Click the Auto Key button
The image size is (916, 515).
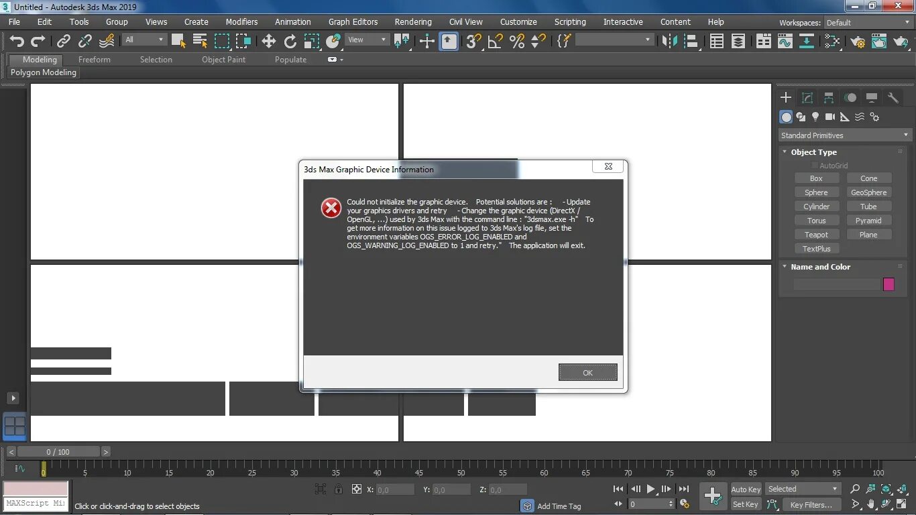(x=746, y=490)
